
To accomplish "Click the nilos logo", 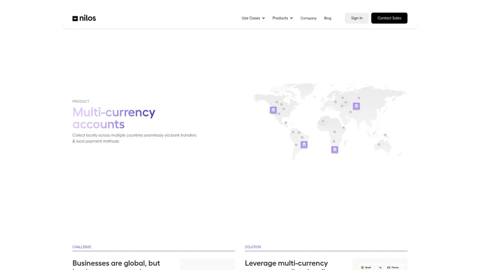I will coord(84,18).
